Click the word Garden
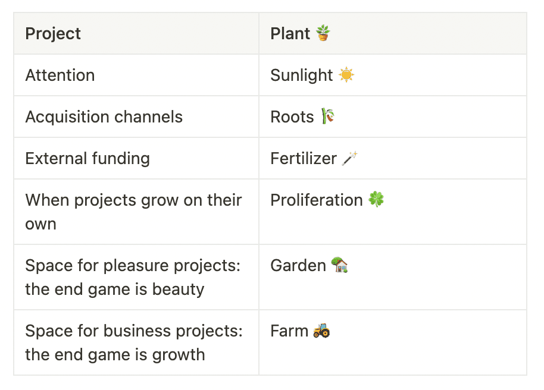This screenshot has height=390, width=544. coord(298,265)
